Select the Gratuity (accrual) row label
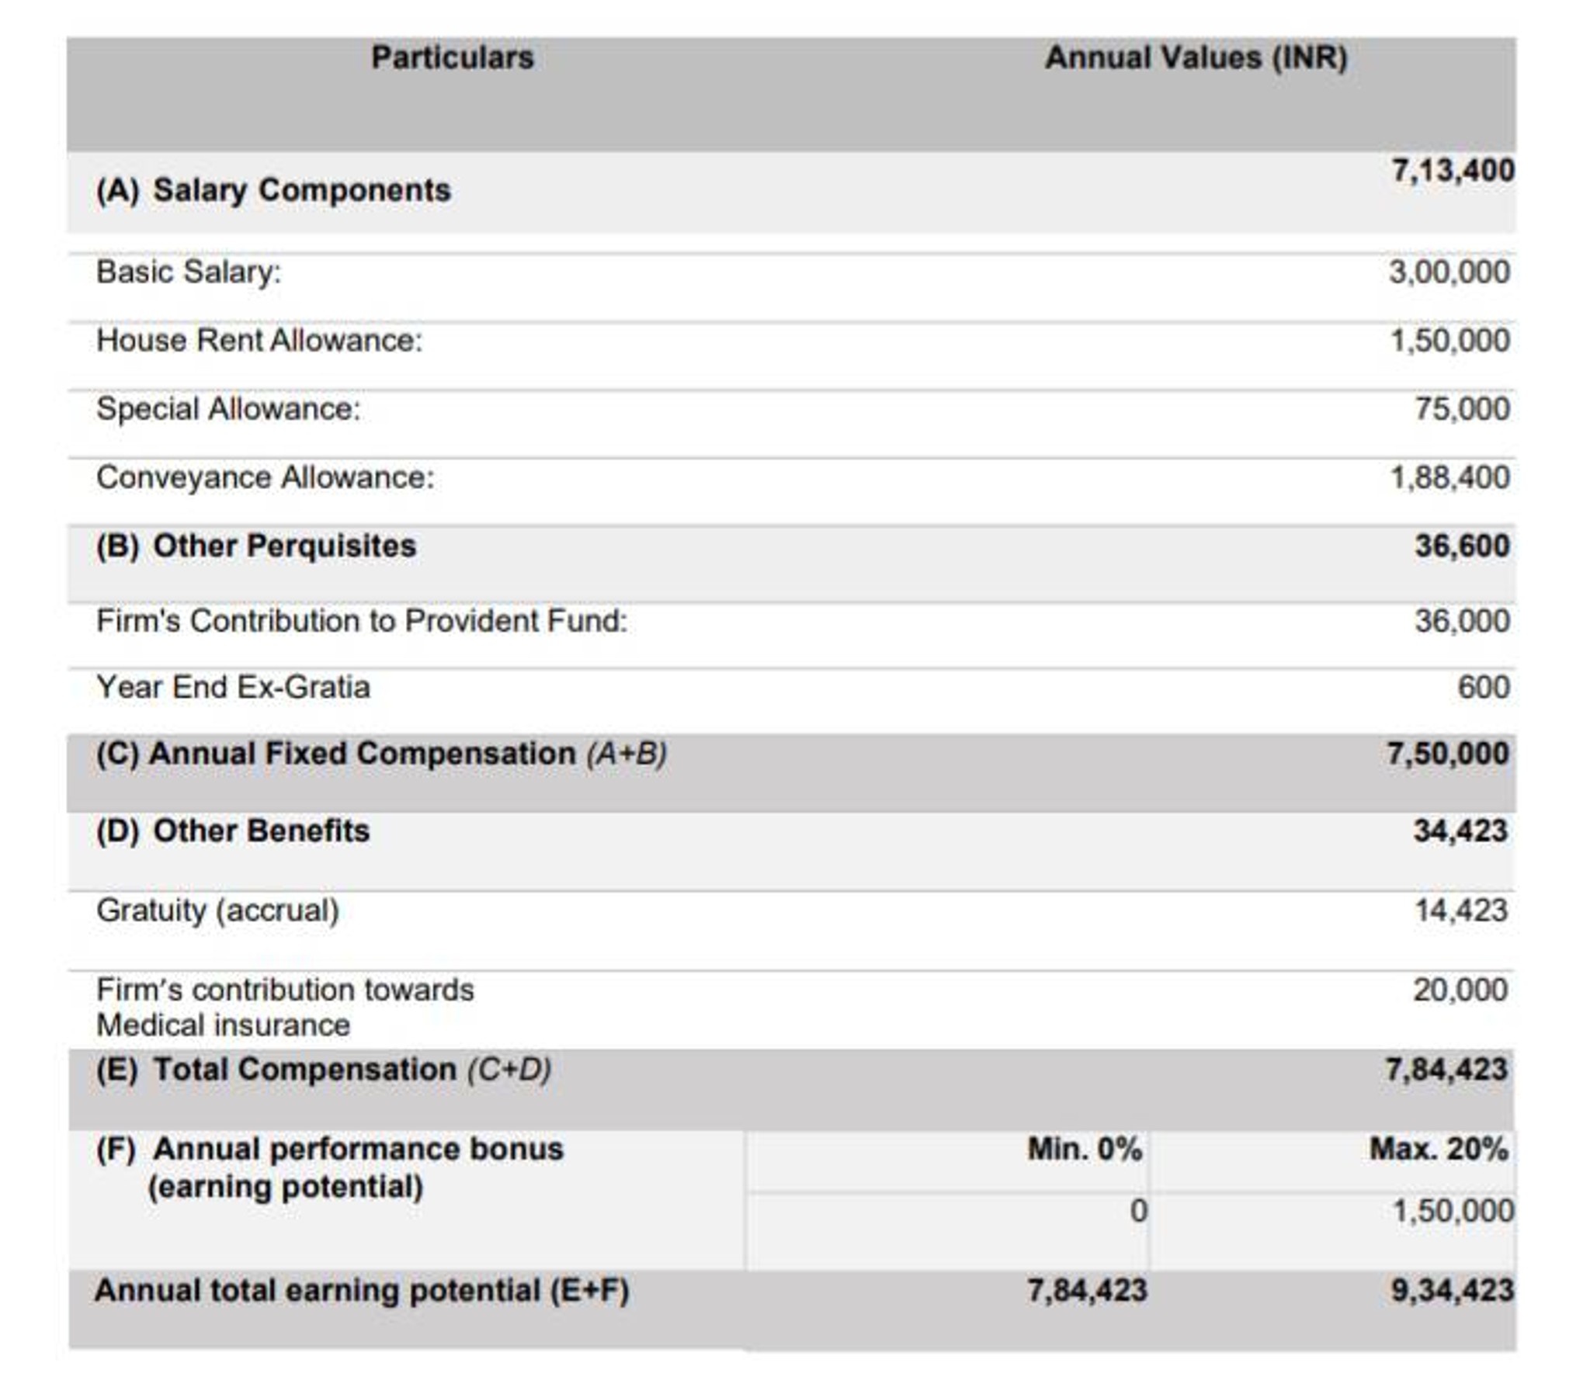Image resolution: width=1590 pixels, height=1391 pixels. pos(218,911)
